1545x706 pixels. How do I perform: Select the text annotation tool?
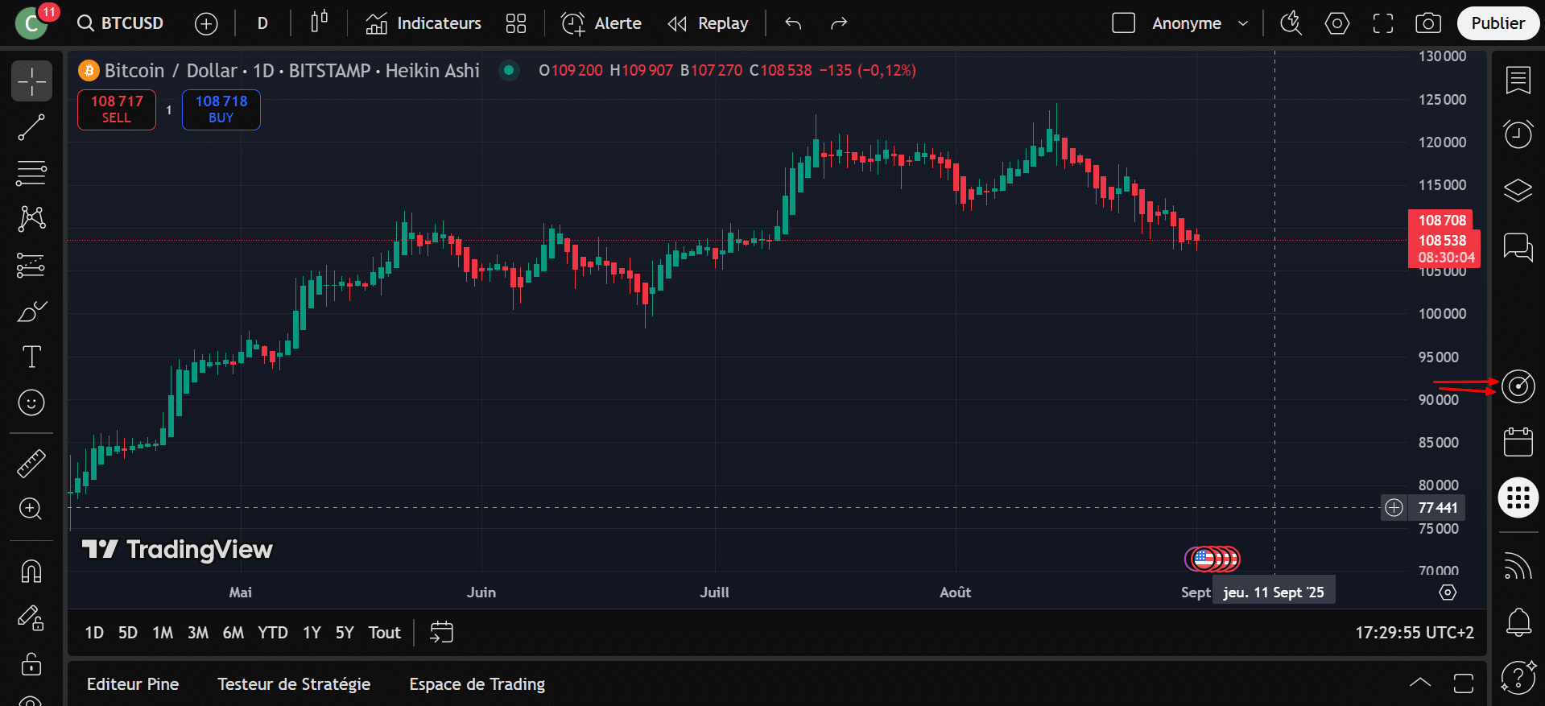pos(31,357)
